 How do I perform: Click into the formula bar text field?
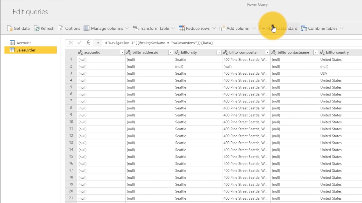pyautogui.click(x=227, y=43)
